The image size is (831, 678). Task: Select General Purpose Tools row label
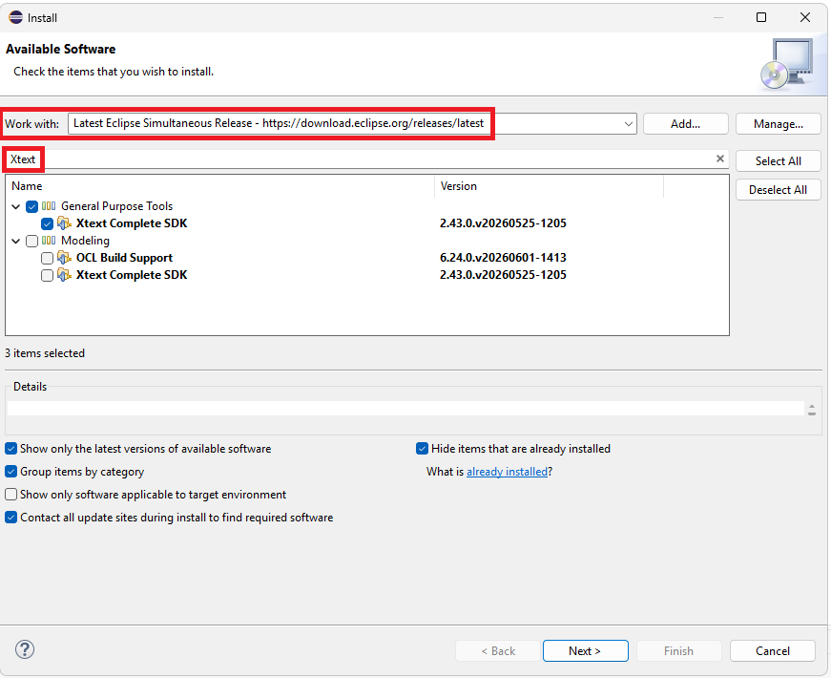tap(117, 206)
